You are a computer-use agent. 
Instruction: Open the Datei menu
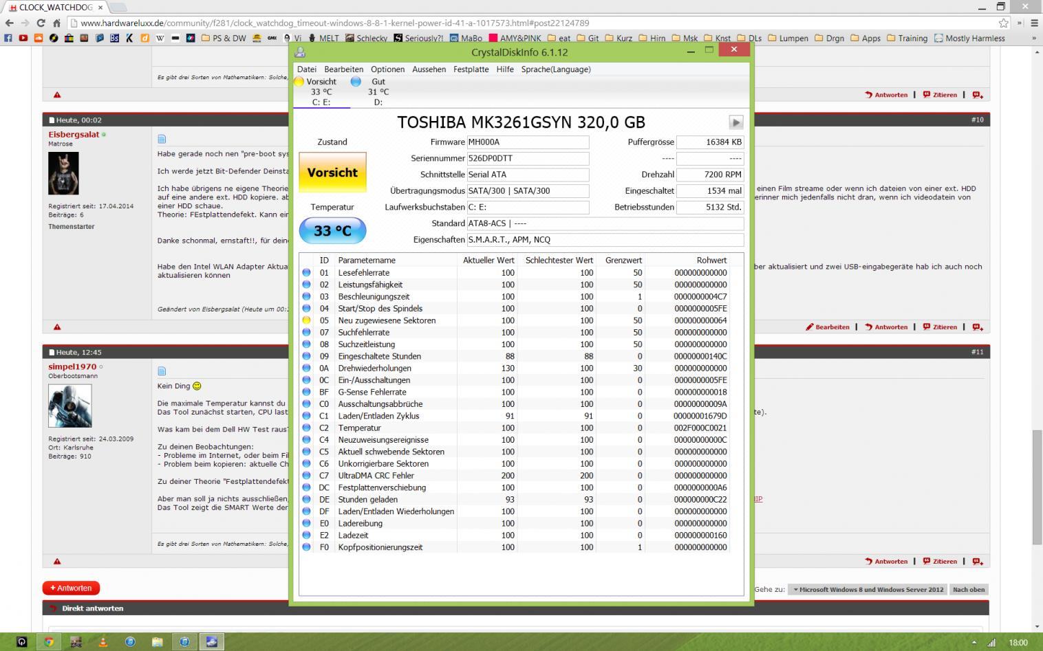[x=307, y=69]
